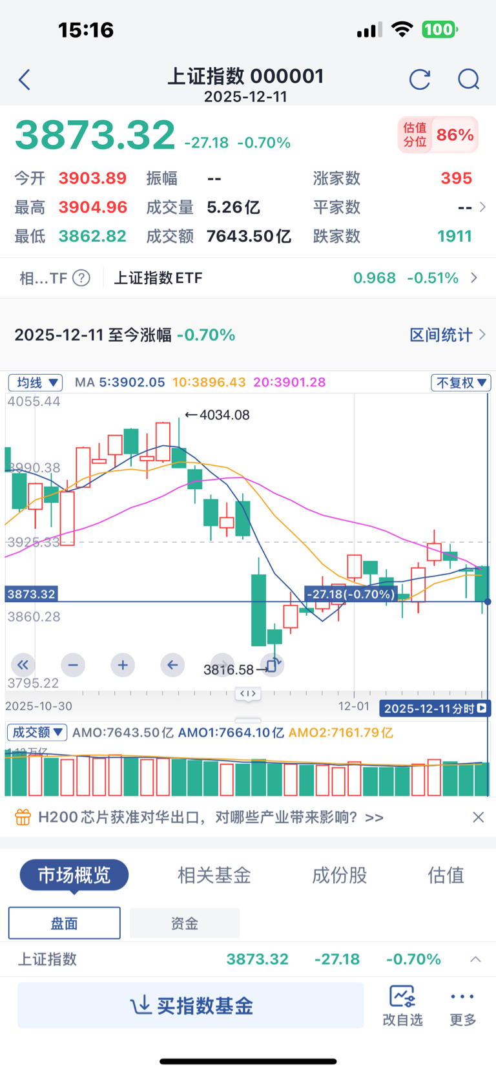496x1074 pixels.
Task: Open the 更多 three dots menu
Action: [462, 1005]
